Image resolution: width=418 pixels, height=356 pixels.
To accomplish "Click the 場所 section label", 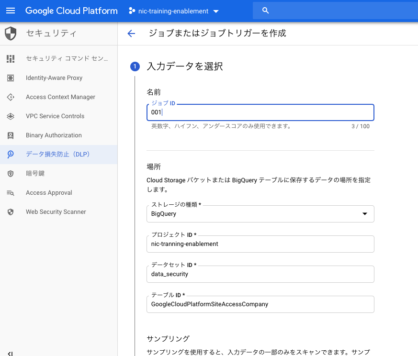I will pos(154,167).
